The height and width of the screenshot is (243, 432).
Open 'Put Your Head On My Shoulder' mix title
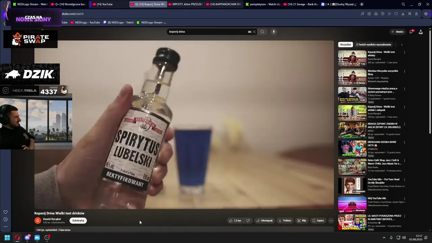tap(383, 181)
